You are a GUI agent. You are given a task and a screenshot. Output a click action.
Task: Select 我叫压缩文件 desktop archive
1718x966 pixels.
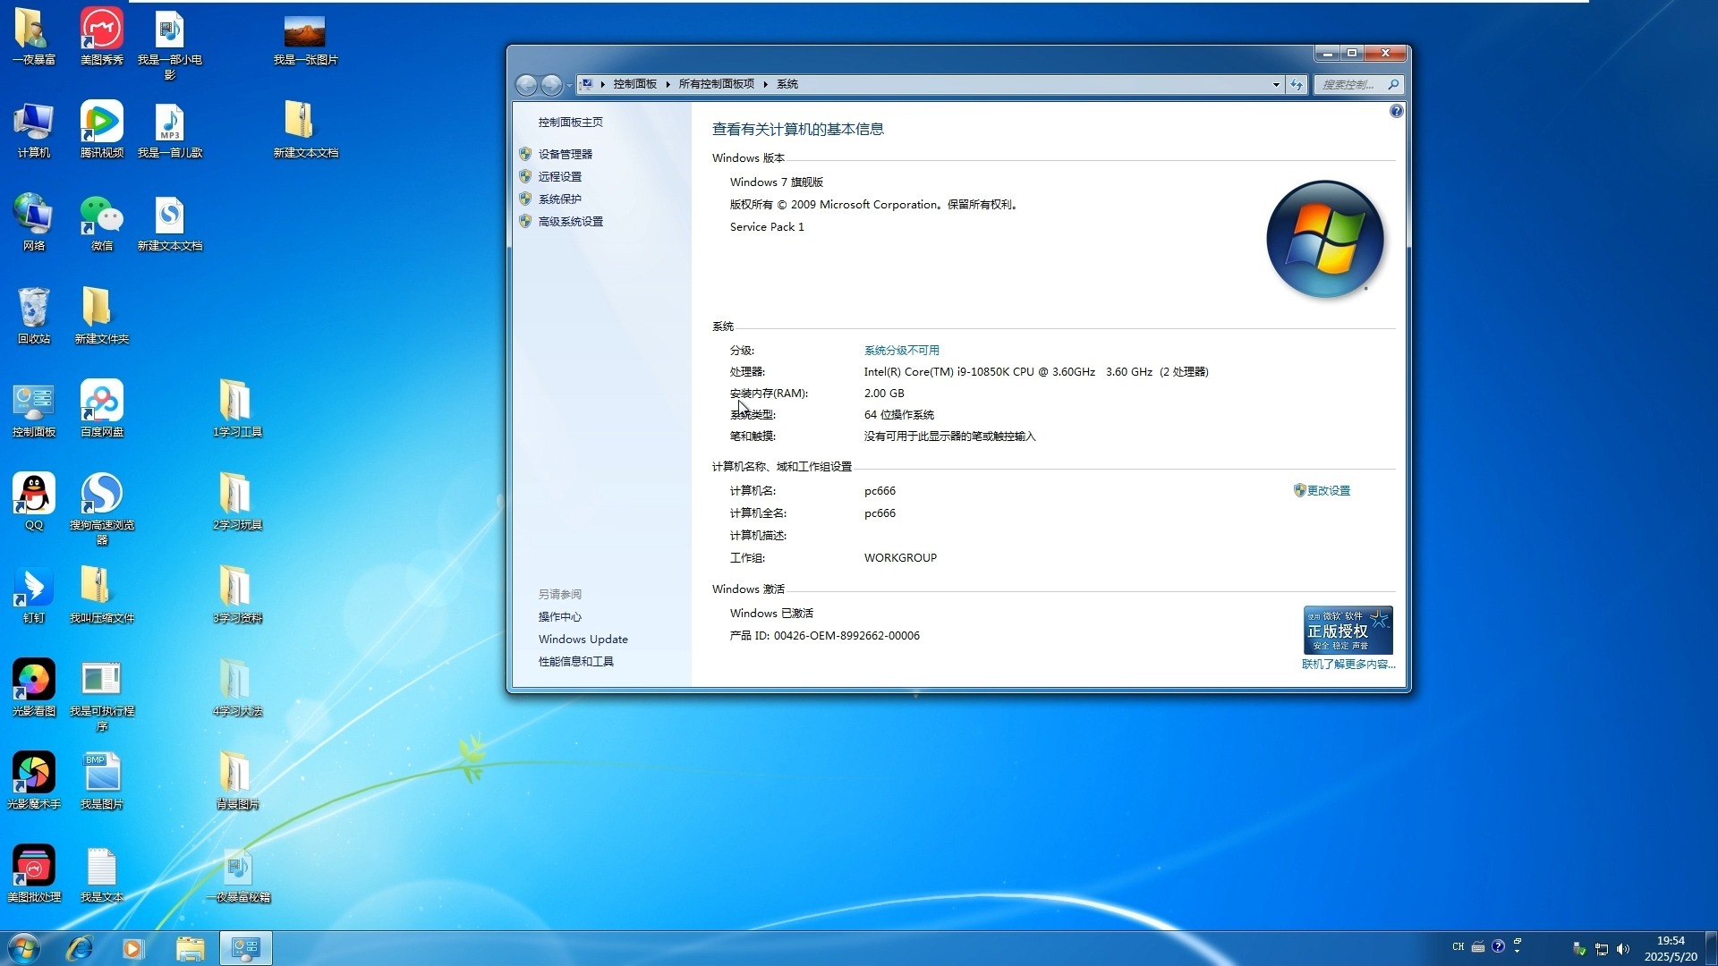[101, 596]
